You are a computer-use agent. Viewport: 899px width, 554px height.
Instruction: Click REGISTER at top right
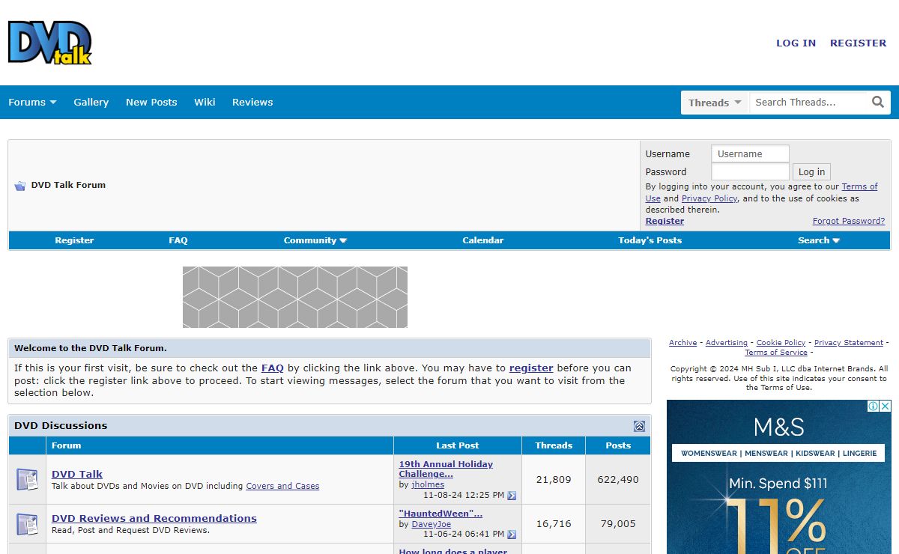[x=858, y=43]
